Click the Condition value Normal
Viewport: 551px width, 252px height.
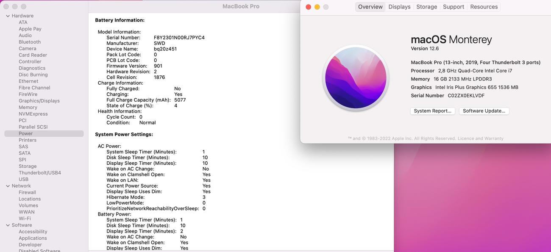coord(147,123)
